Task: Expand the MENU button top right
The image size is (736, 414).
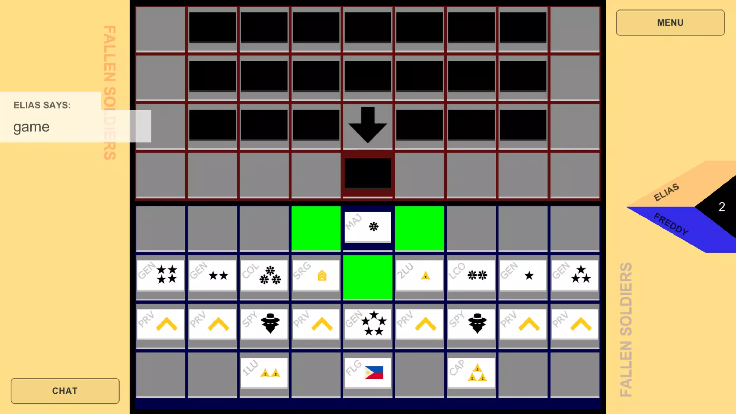Action: 670,23
